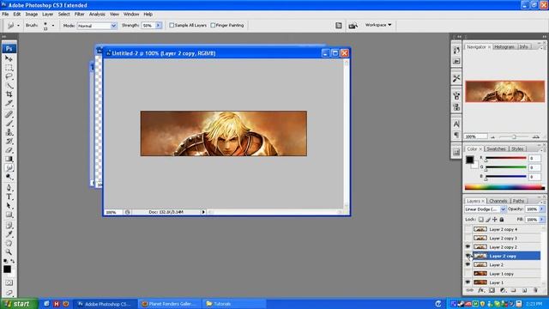Select the Crop tool
Screen dimensions: 549x309
coord(9,94)
